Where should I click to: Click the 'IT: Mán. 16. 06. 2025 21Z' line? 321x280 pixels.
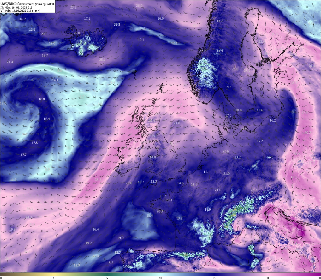pos(17,8)
